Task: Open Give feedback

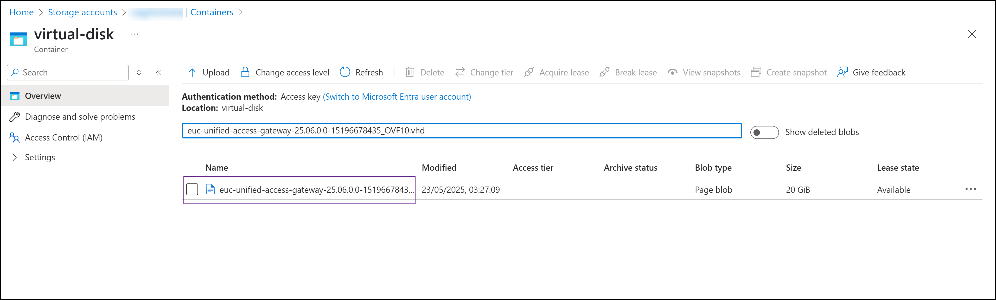Action: coord(871,72)
